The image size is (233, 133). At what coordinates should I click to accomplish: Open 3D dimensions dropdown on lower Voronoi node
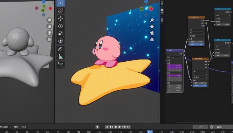tap(200, 71)
